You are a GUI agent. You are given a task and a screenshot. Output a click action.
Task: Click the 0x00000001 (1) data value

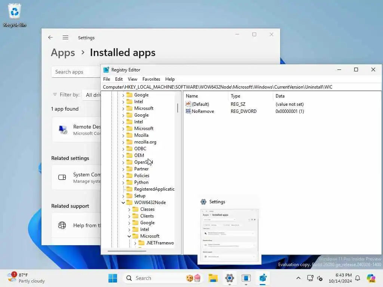point(290,111)
